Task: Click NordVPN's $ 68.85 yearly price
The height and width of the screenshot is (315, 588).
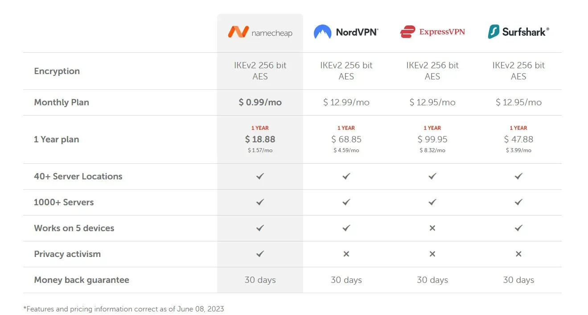Action: pos(346,139)
